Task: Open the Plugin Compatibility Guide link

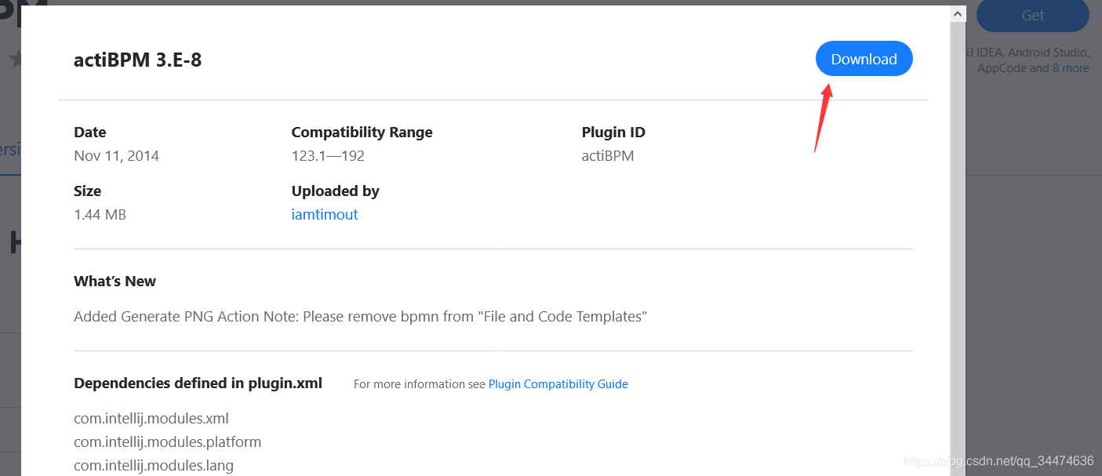Action: (558, 384)
